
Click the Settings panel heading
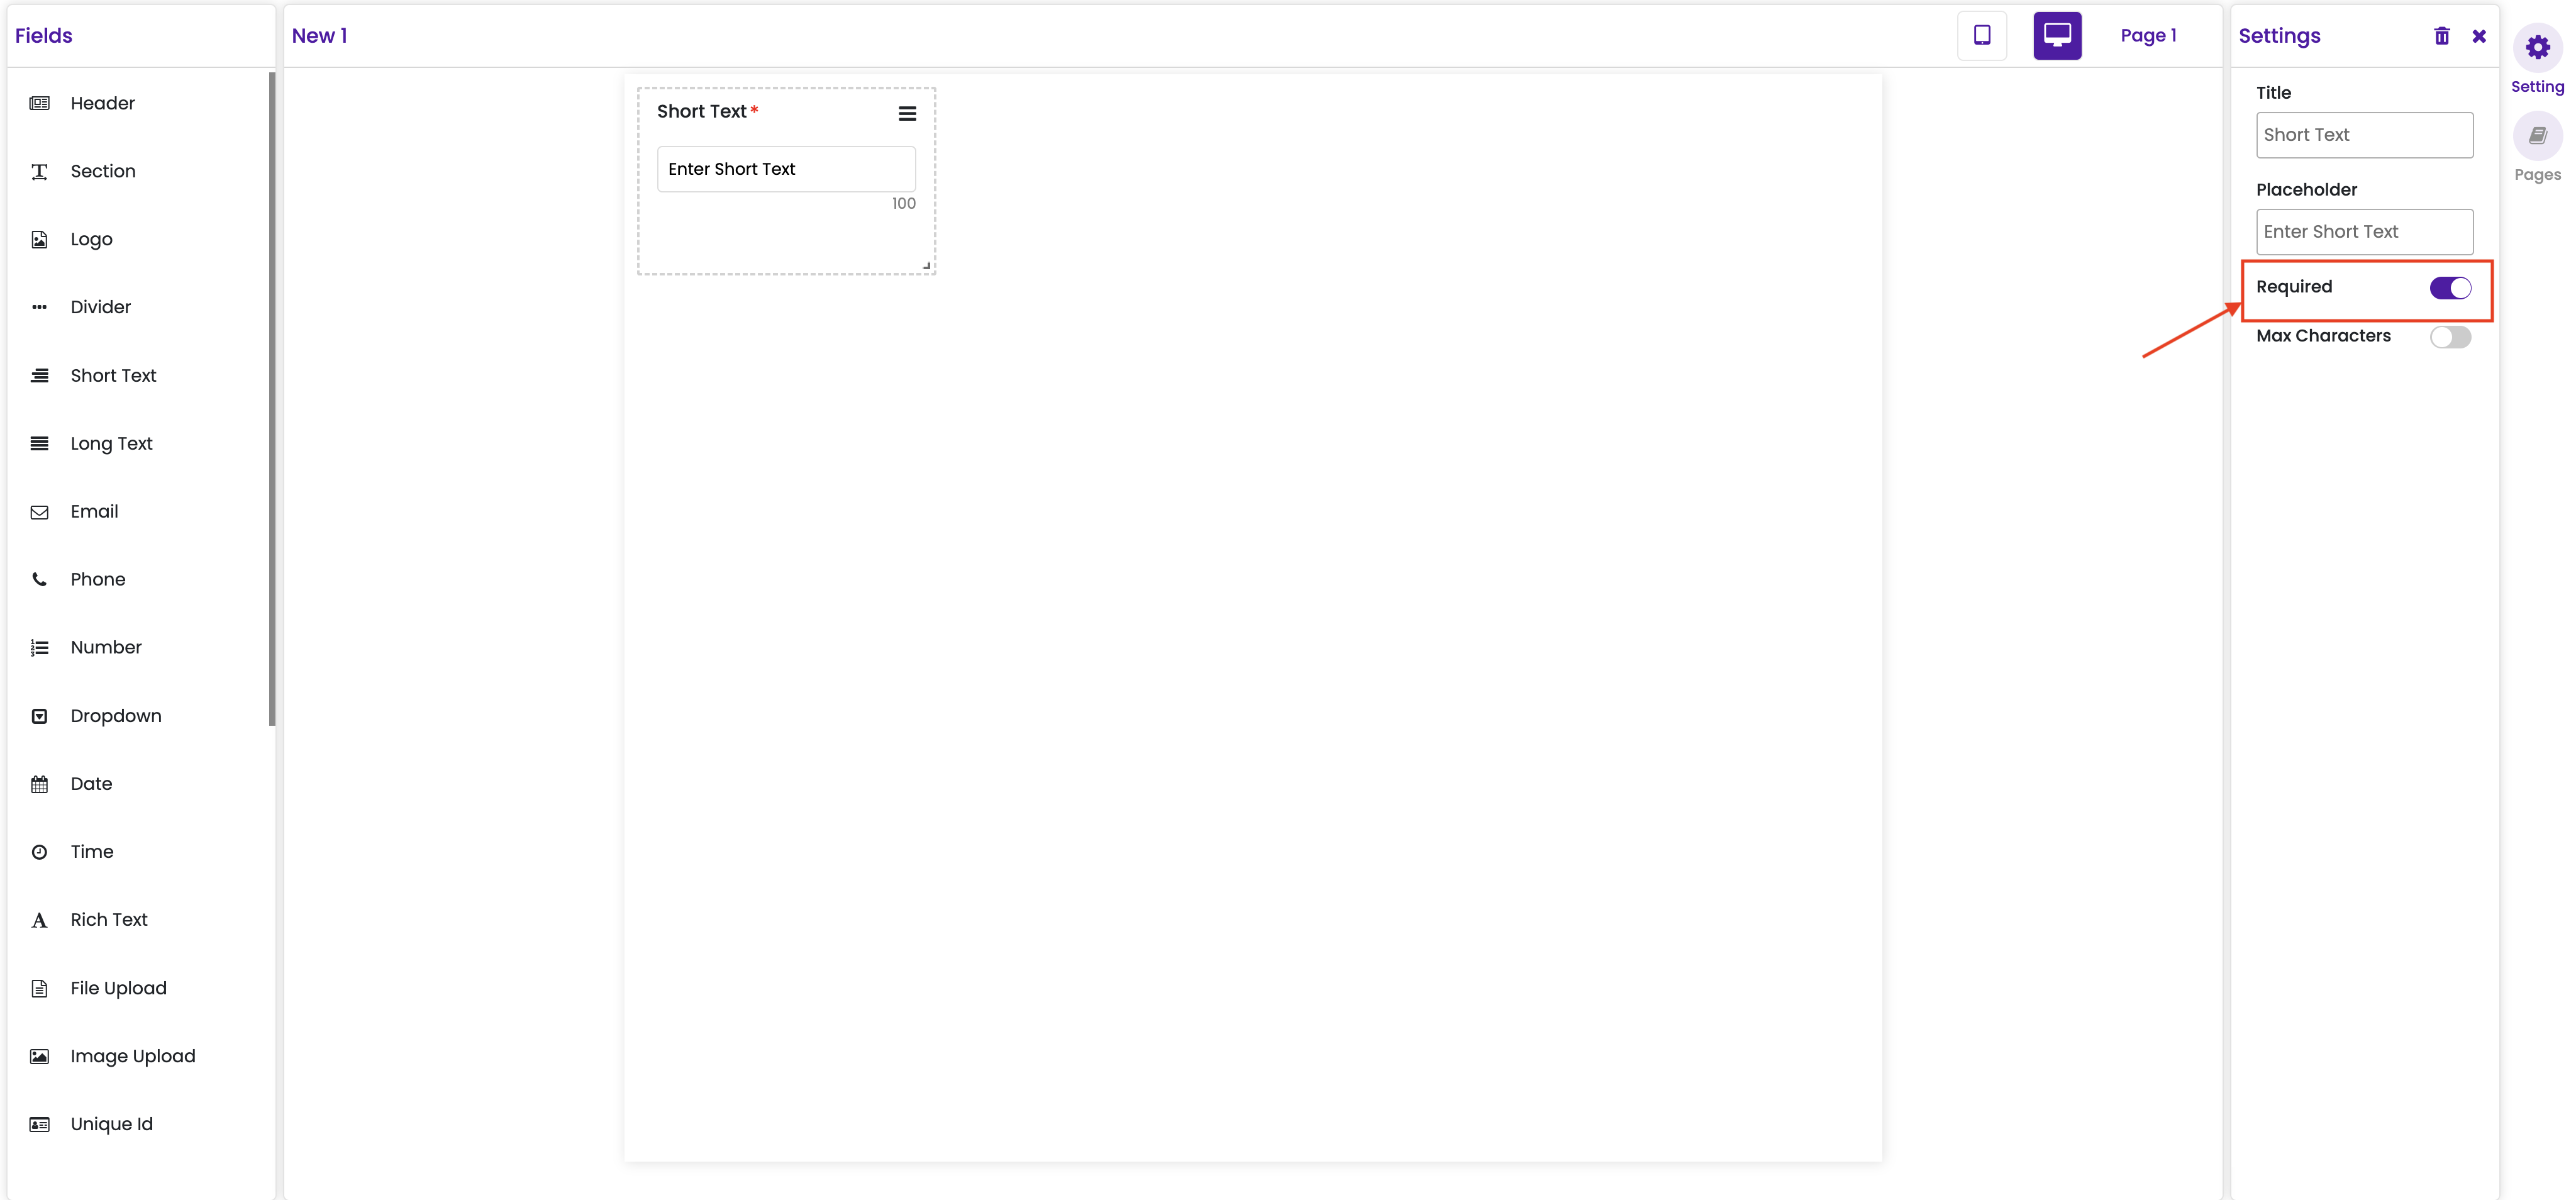2279,36
